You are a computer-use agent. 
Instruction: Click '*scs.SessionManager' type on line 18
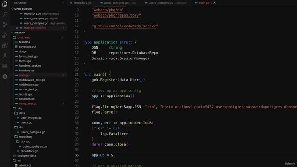[x=129, y=58]
